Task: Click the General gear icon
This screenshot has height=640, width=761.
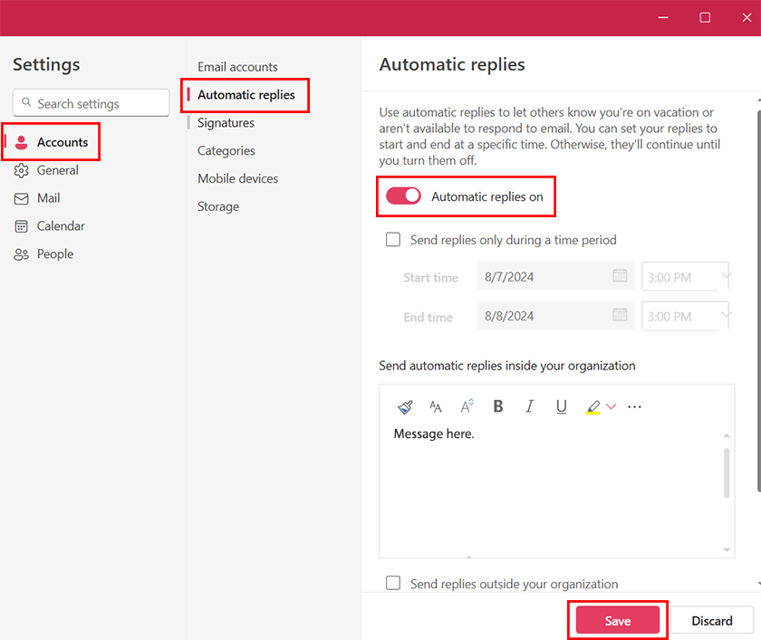Action: click(x=21, y=171)
